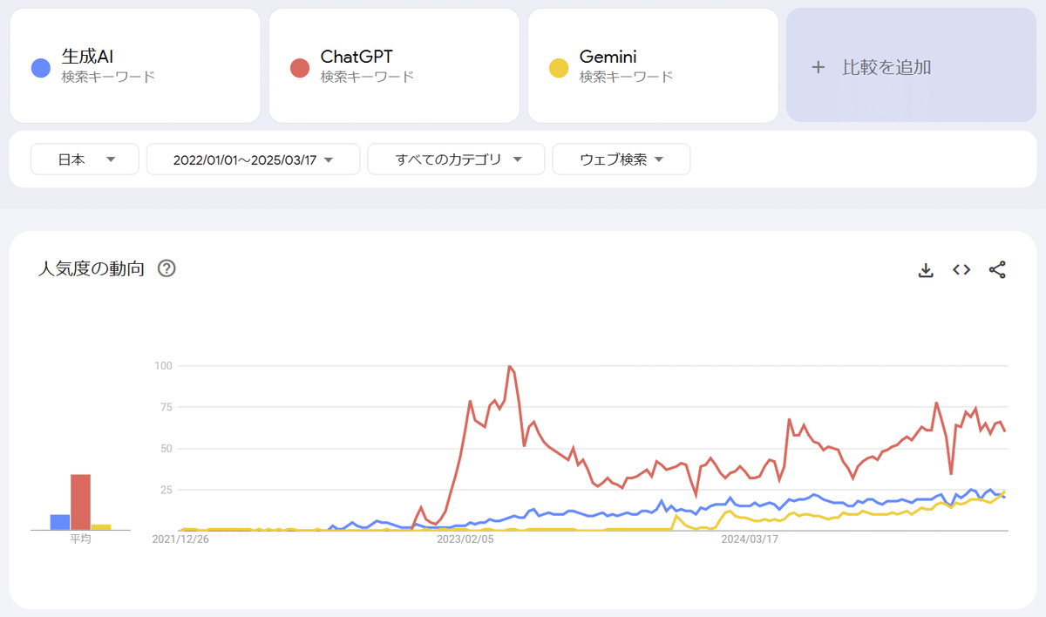Share the 人気度の動向 chart
This screenshot has height=617, width=1046.
[x=997, y=270]
